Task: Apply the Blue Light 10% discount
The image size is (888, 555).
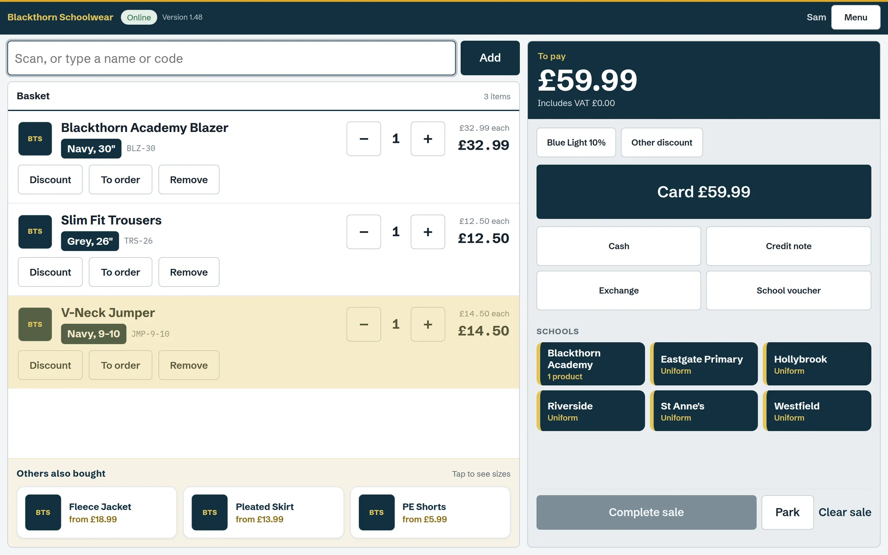Action: [x=576, y=142]
